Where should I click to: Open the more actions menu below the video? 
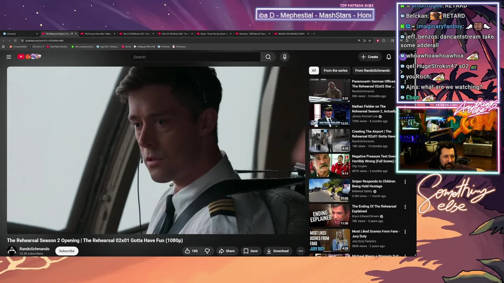pos(300,251)
